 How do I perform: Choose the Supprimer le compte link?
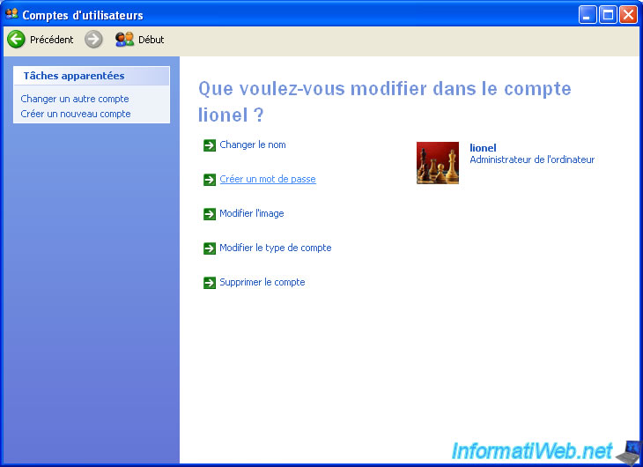click(x=262, y=282)
